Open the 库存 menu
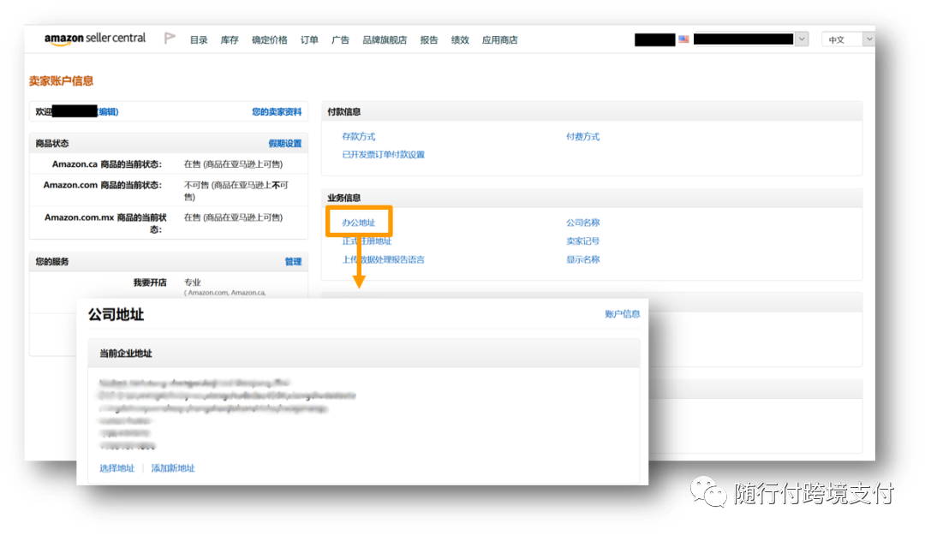 230,40
